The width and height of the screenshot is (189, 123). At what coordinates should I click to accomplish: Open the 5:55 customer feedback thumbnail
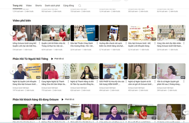click(x=27, y=112)
